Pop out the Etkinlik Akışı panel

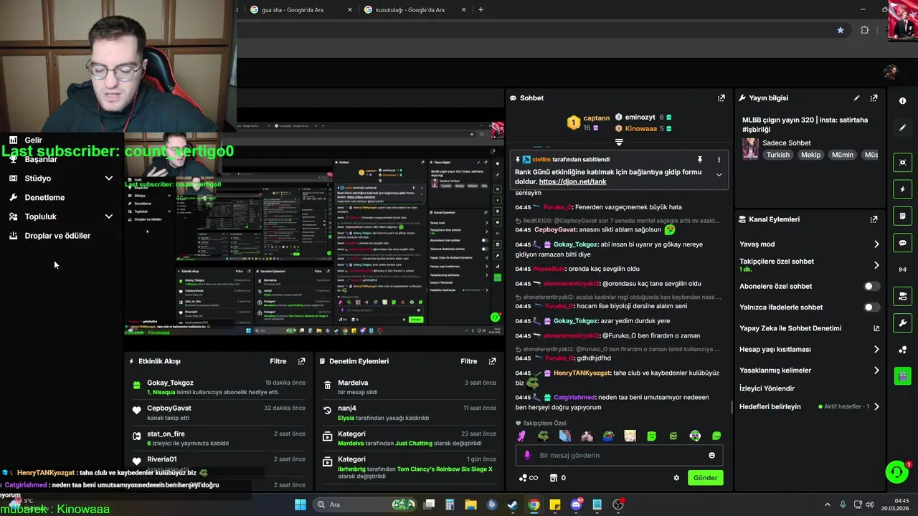click(x=301, y=361)
